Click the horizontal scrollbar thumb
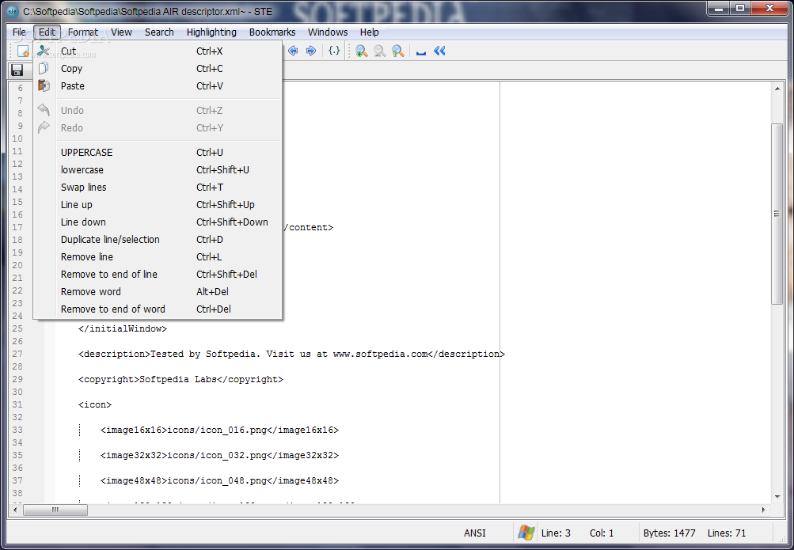This screenshot has height=550, width=794. [55, 510]
